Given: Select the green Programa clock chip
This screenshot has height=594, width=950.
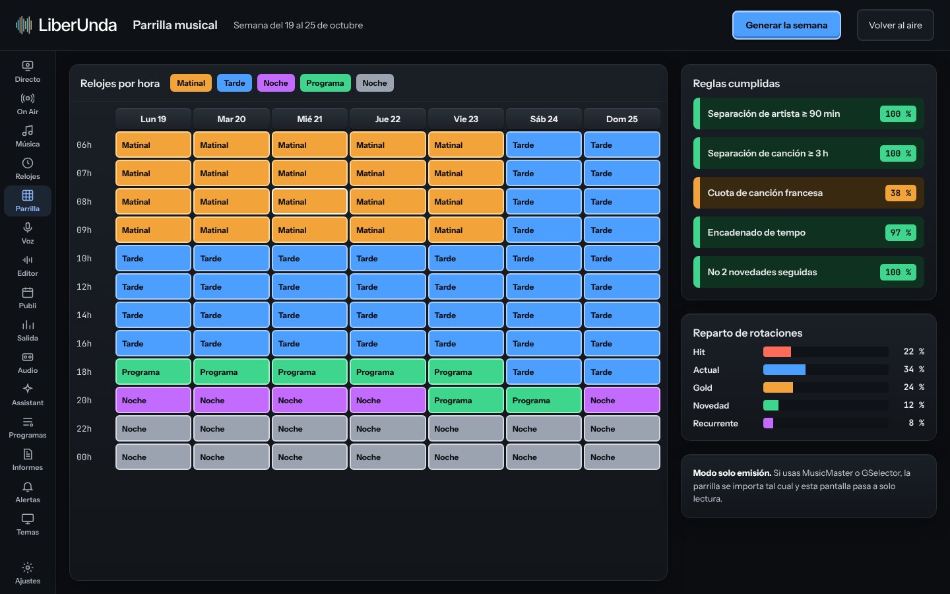Looking at the screenshot, I should (x=325, y=83).
